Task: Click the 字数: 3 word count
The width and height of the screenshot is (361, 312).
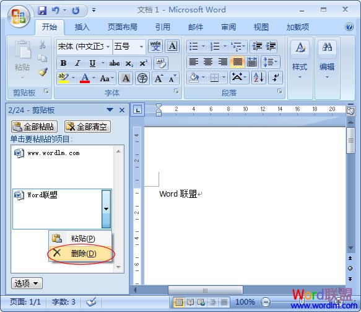Action: pyautogui.click(x=64, y=301)
